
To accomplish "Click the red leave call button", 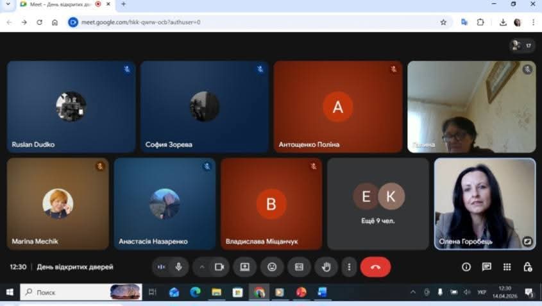I will [375, 267].
